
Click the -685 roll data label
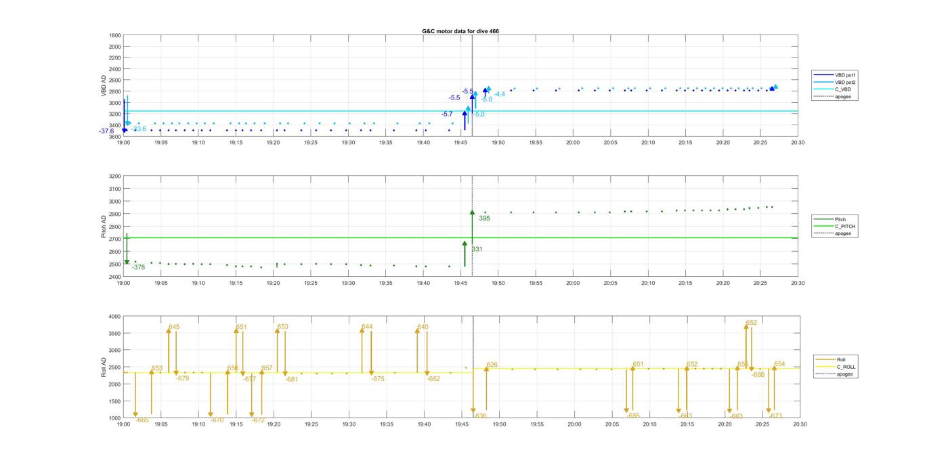(x=142, y=420)
